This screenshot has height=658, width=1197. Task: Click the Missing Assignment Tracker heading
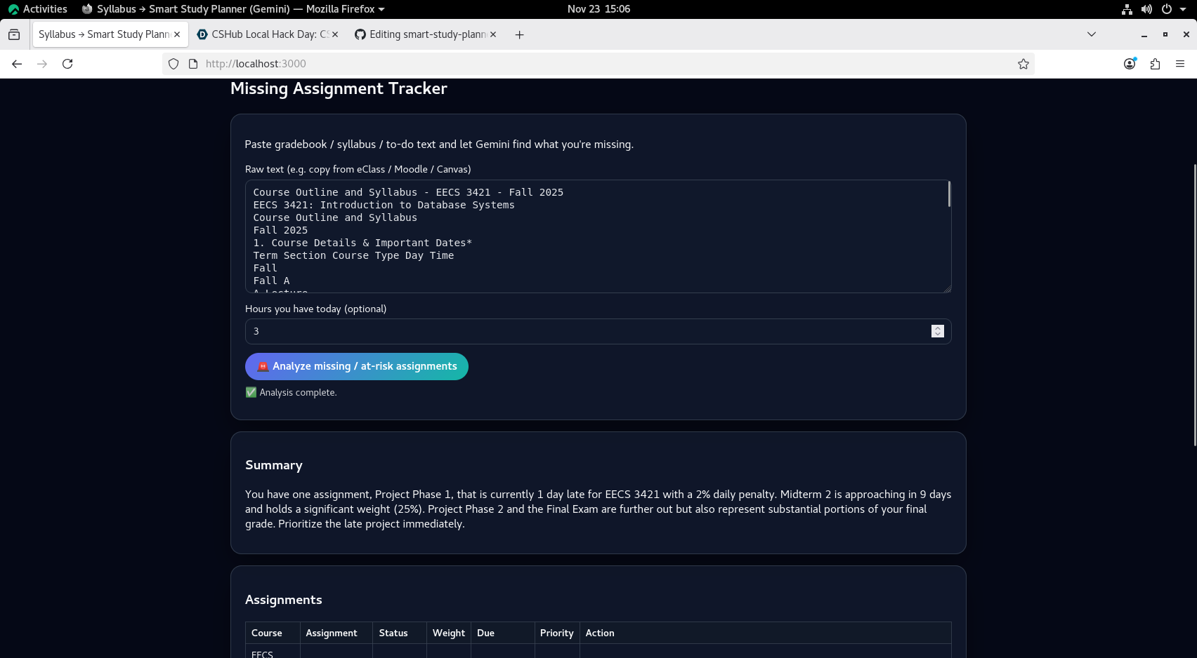coord(339,88)
